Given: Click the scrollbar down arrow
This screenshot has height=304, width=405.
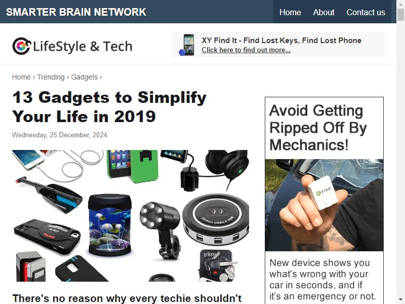Looking at the screenshot, I should pyautogui.click(x=400, y=300).
